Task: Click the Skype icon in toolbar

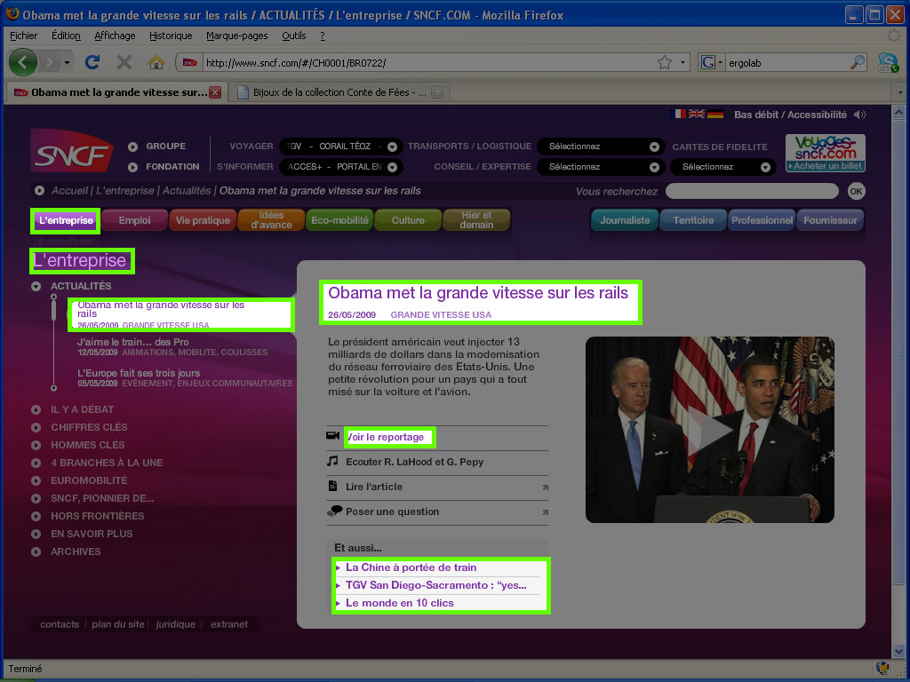Action: tap(888, 63)
